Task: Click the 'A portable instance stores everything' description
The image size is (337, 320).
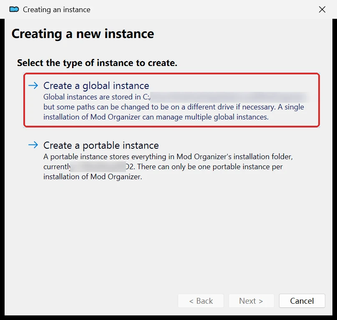Action: coord(168,166)
